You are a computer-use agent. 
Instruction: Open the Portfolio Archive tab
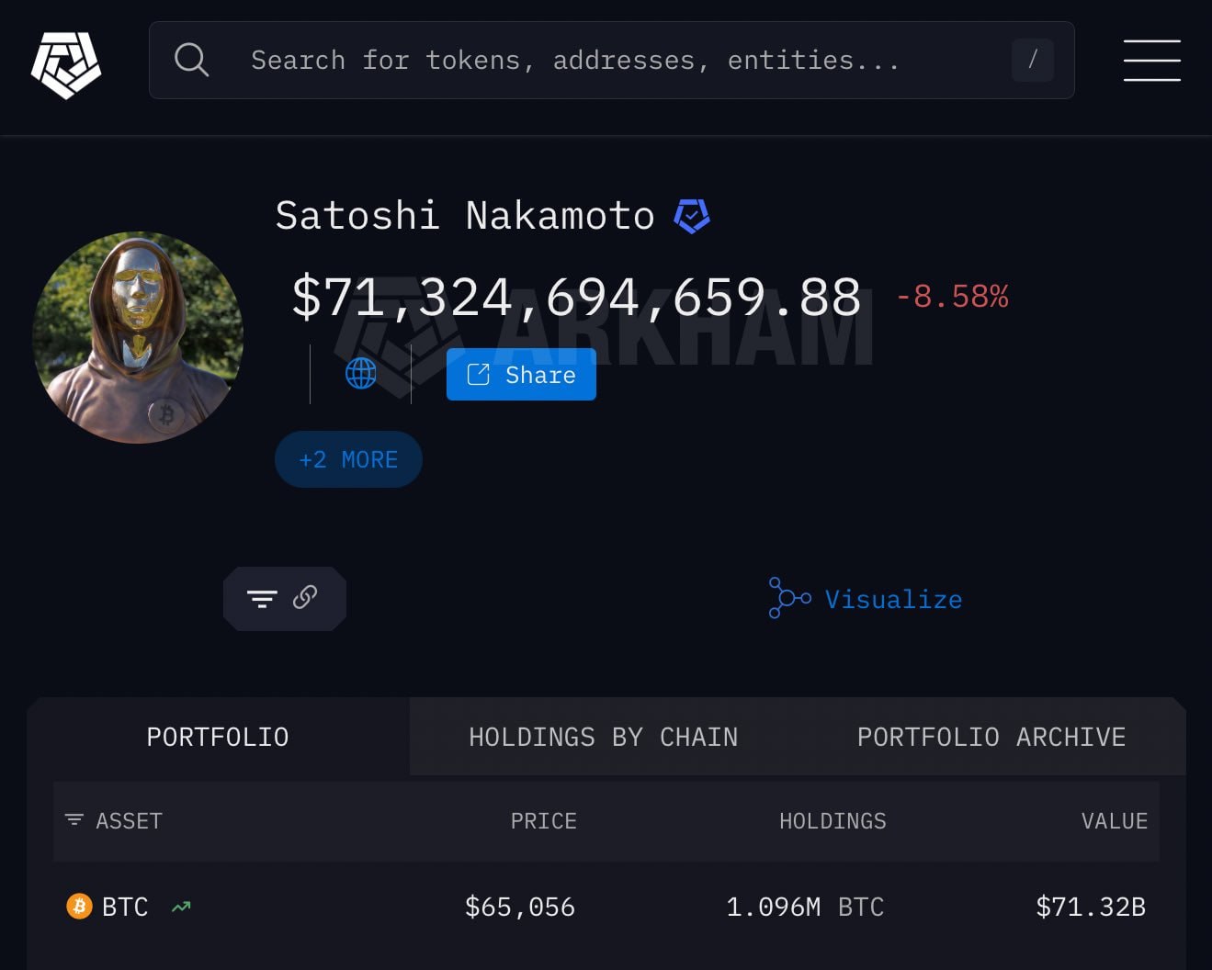[x=991, y=737]
